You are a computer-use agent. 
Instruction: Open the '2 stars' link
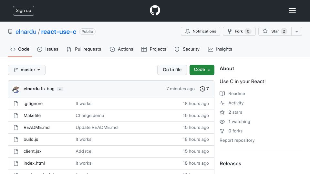pyautogui.click(x=235, y=112)
